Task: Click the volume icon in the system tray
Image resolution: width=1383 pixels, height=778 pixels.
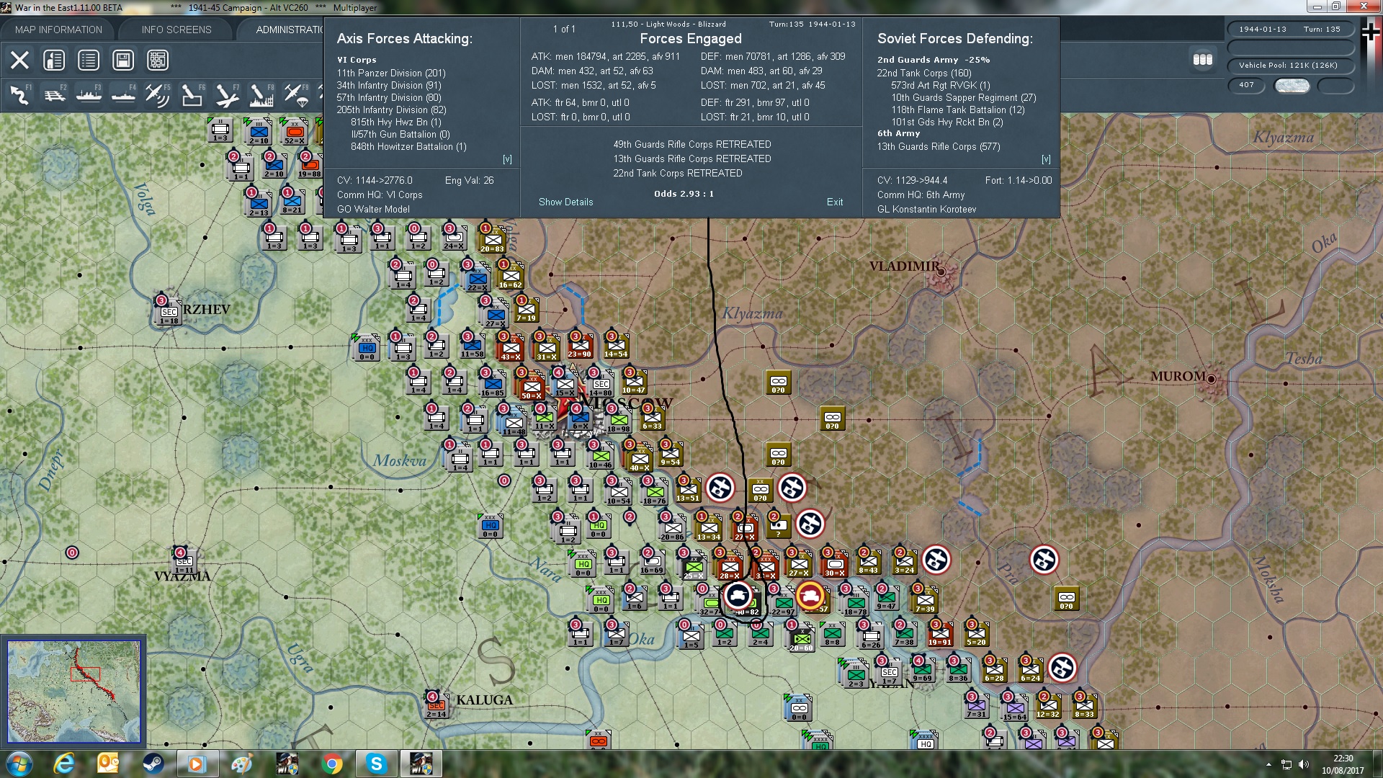Action: [x=1303, y=764]
